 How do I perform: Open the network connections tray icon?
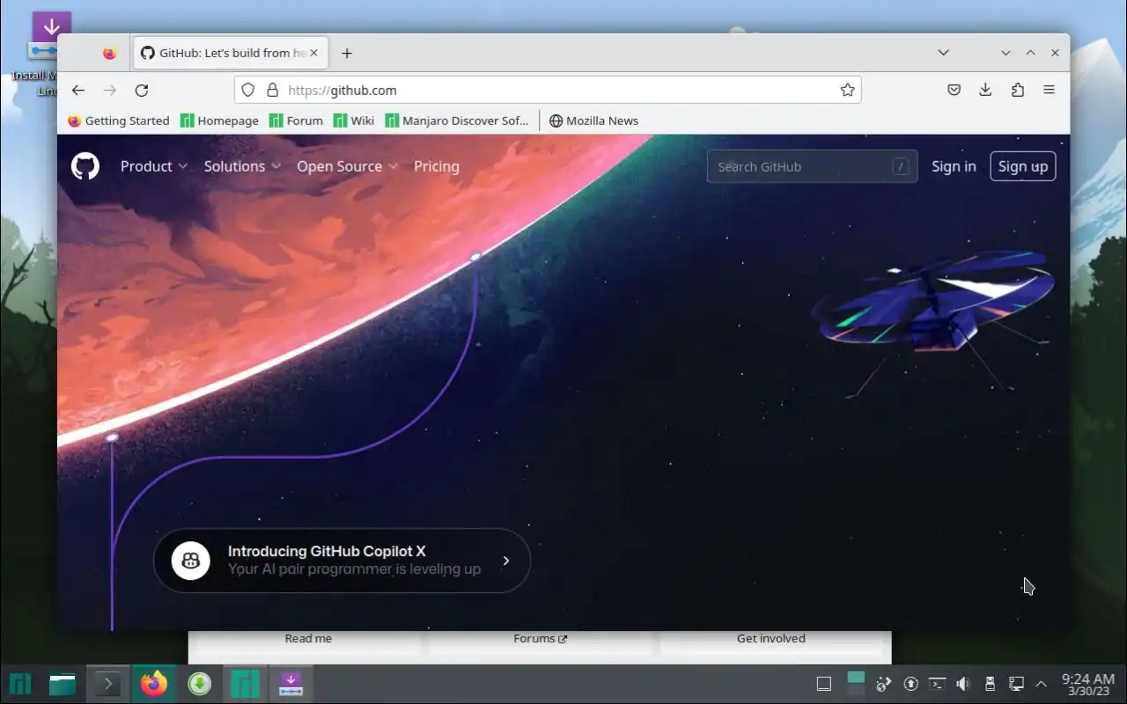[x=1015, y=684]
